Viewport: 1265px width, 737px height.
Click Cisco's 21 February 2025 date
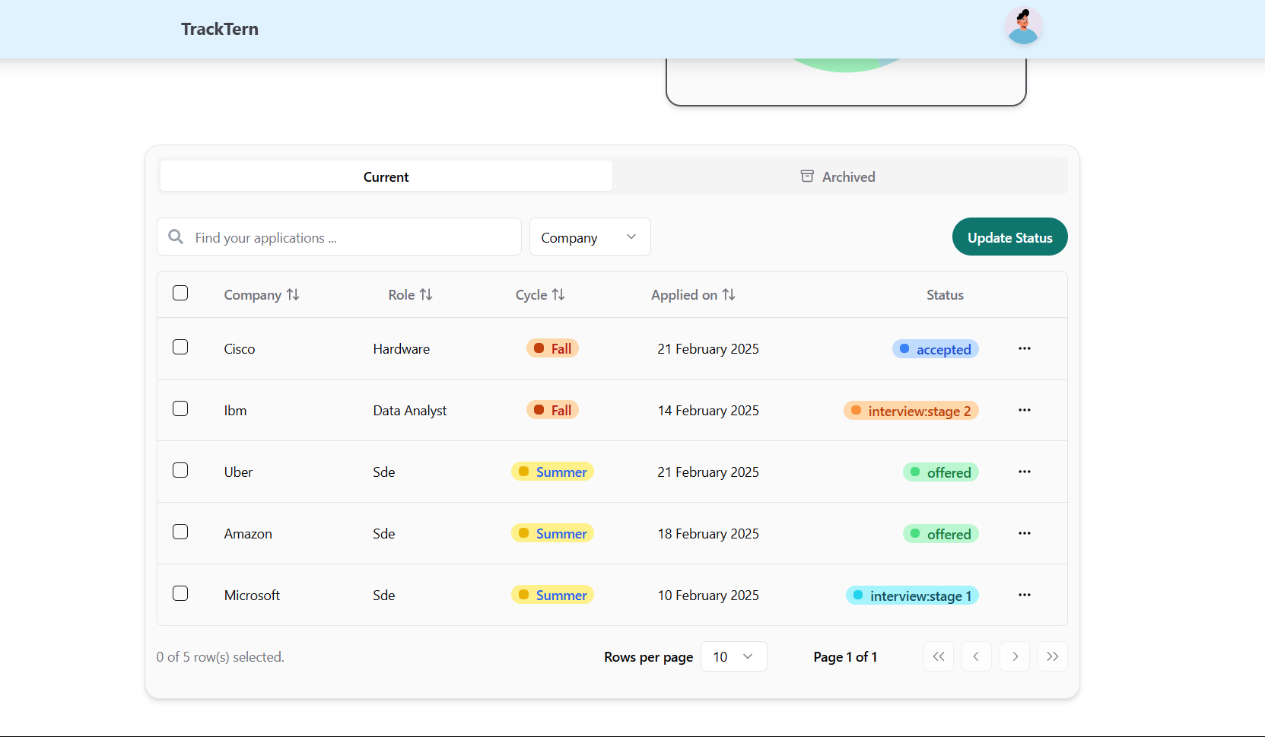click(x=708, y=349)
